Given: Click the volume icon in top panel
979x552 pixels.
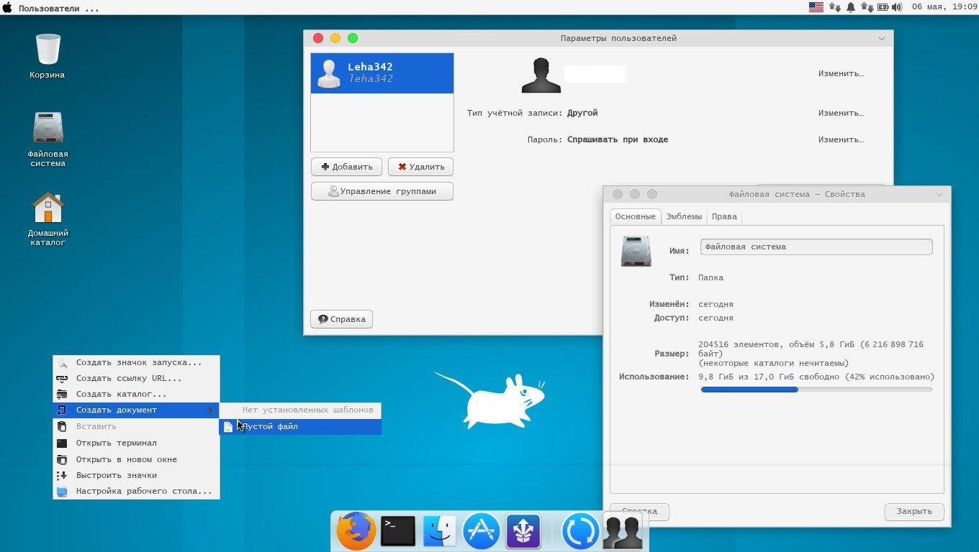Looking at the screenshot, I should coord(897,7).
